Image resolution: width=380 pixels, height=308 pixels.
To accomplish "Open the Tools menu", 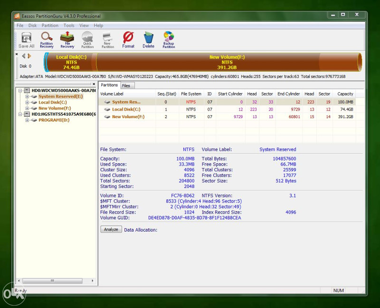I will click(x=69, y=26).
